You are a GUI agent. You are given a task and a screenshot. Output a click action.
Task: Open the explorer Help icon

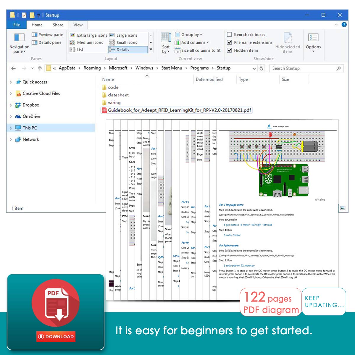[344, 25]
